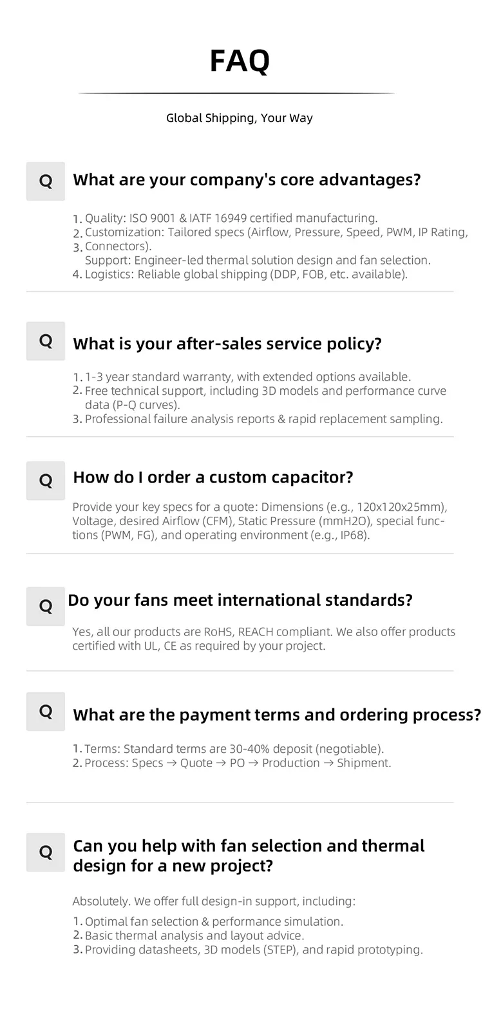This screenshot has height=1018, width=483.
Task: Expand "What is your after-sales service policy?"
Action: click(x=227, y=344)
